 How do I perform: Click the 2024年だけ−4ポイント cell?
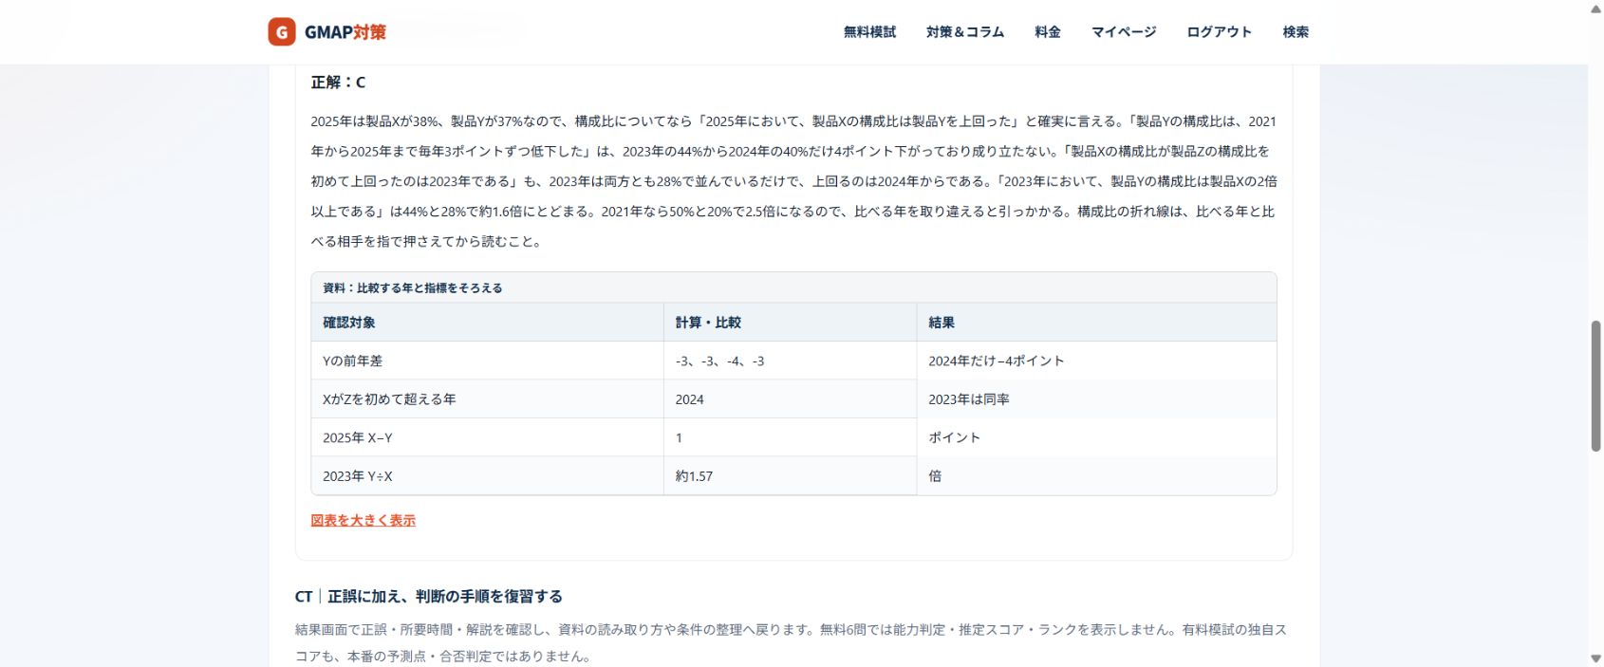(1096, 361)
